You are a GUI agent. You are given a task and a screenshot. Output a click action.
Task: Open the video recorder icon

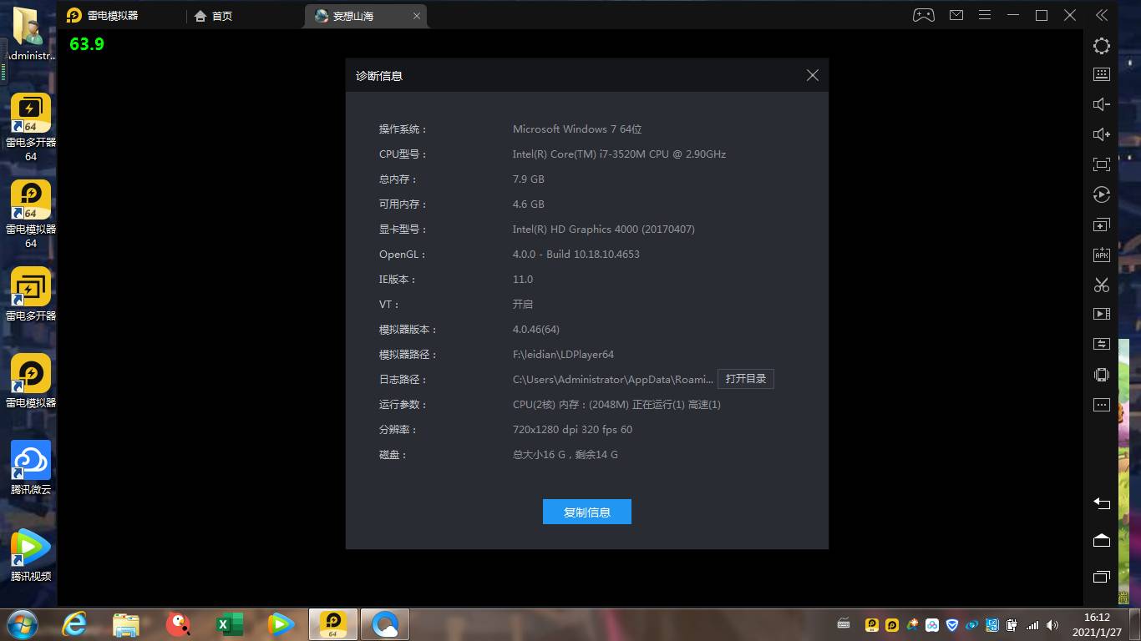pyautogui.click(x=1102, y=315)
